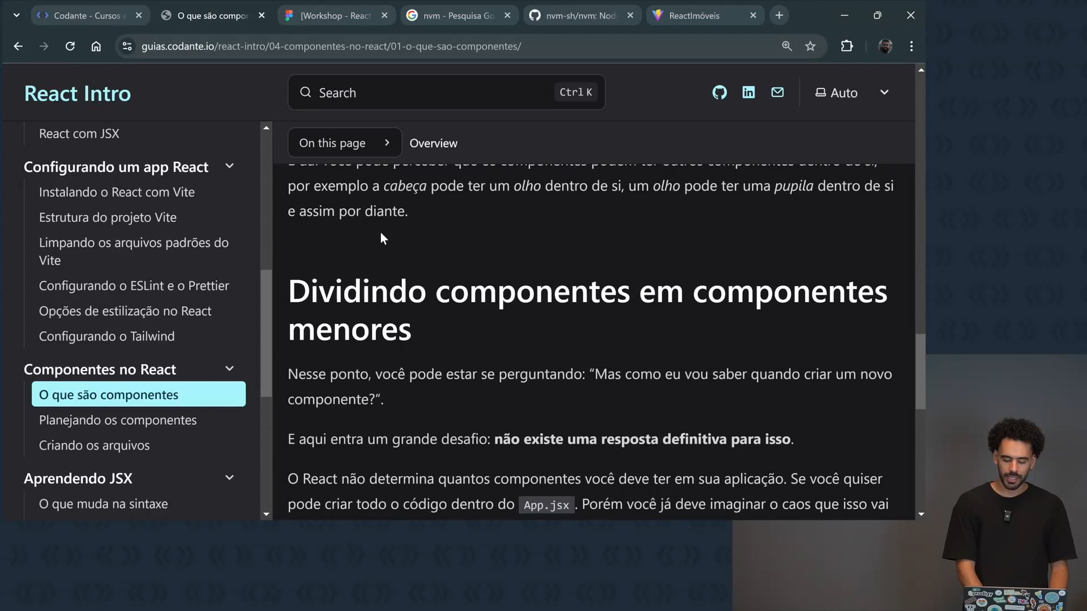
Task: Close the Codante - Cursos tab
Action: coord(139,15)
